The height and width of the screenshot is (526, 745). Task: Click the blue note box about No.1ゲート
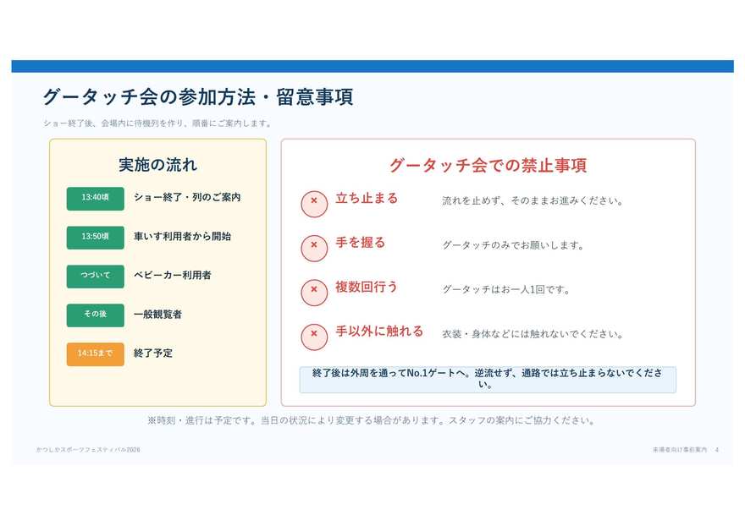coord(488,380)
